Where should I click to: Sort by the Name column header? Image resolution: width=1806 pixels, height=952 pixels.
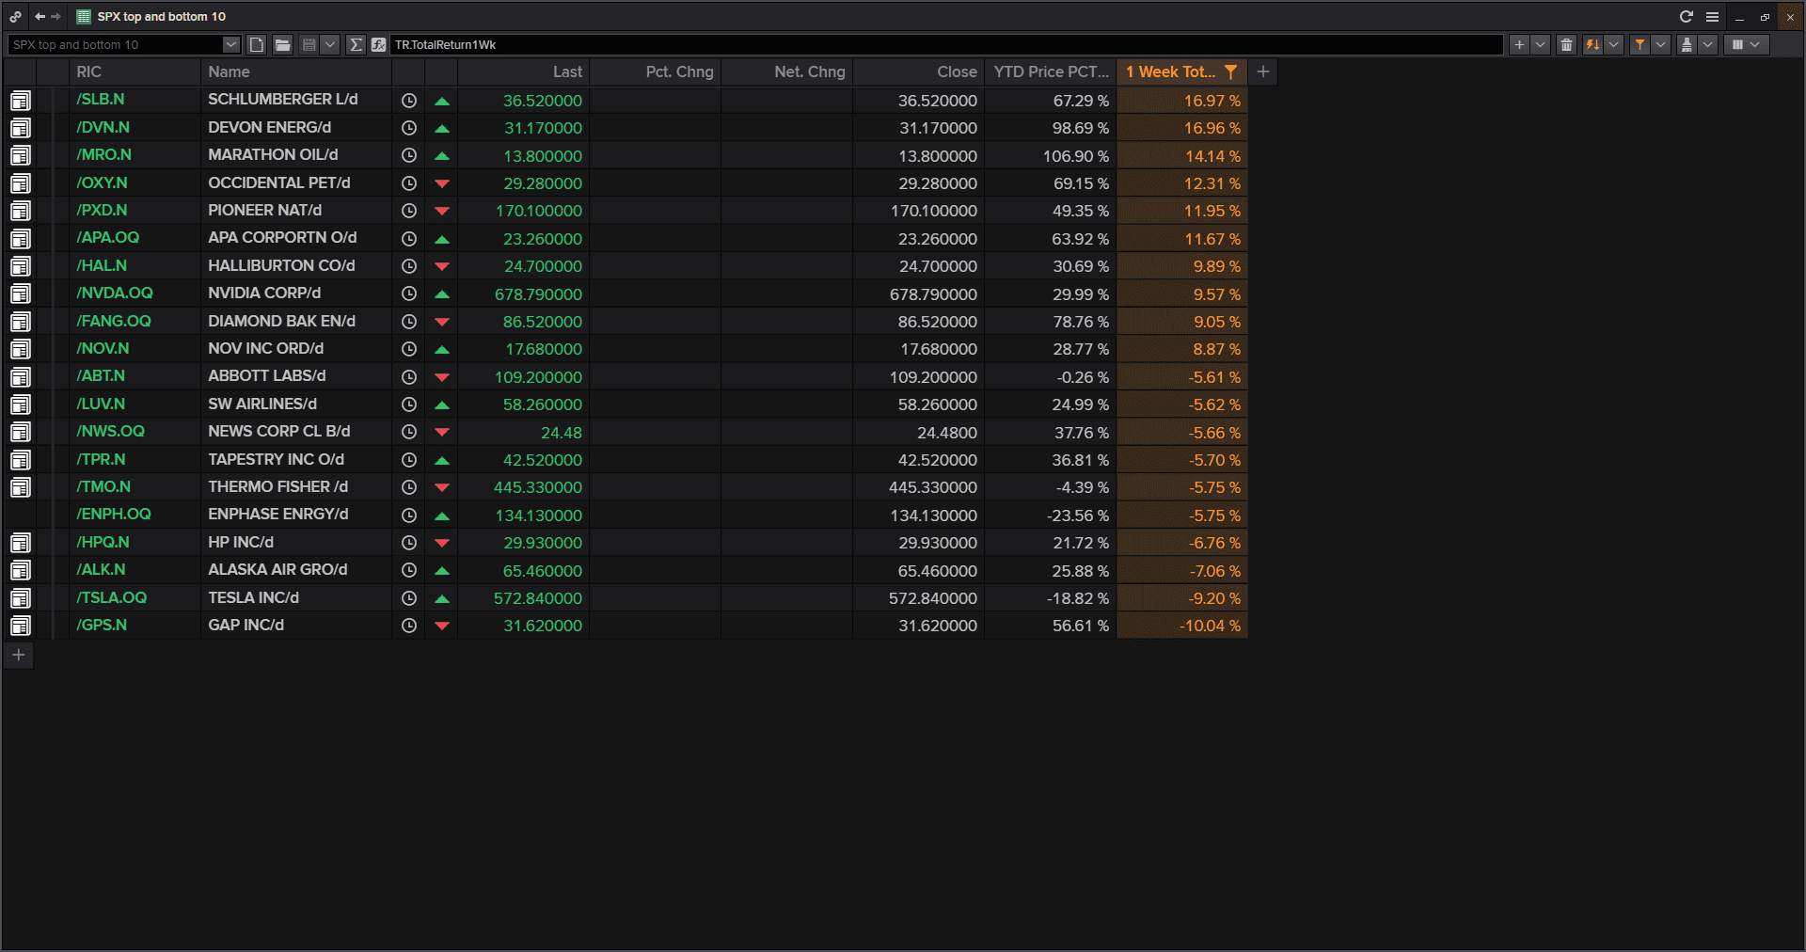296,71
